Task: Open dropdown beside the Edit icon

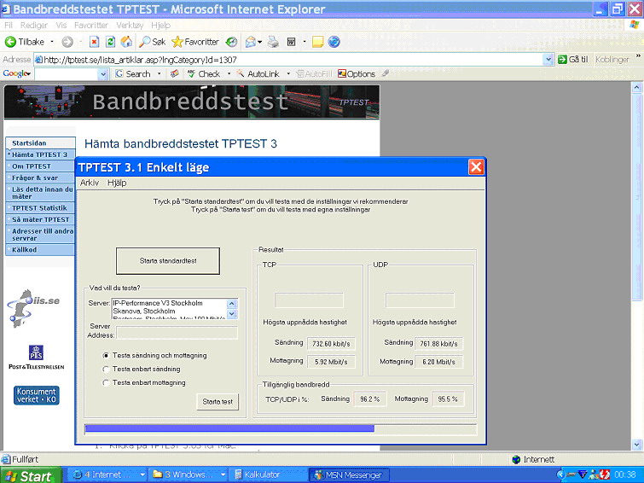Action: [305, 42]
